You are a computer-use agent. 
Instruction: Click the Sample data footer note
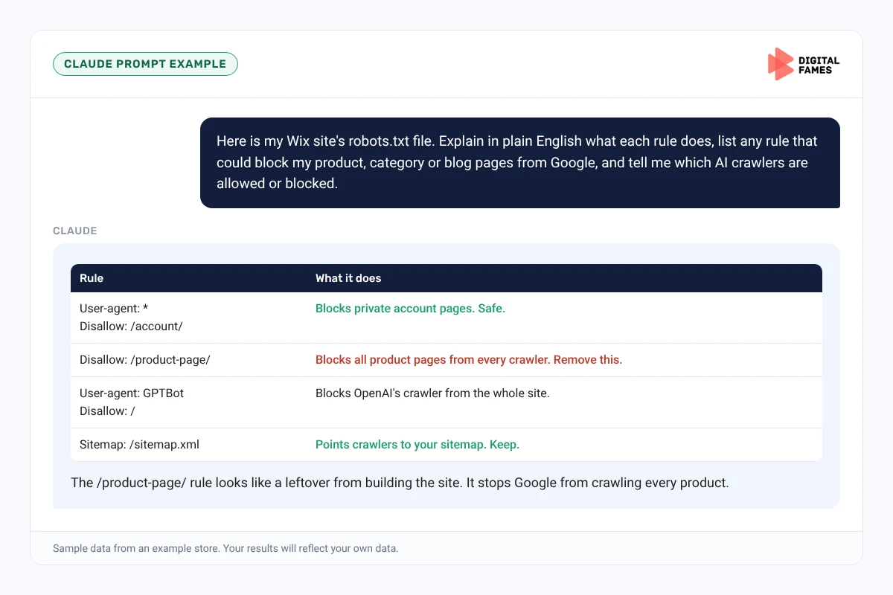click(225, 548)
